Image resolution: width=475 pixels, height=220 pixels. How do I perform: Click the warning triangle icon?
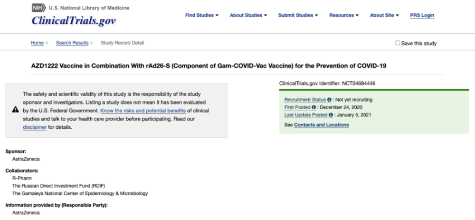tap(16, 110)
